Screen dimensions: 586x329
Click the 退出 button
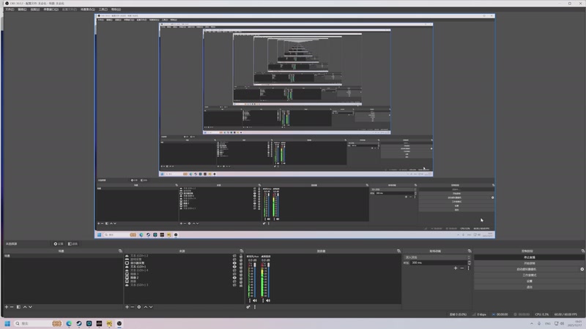tap(529, 287)
